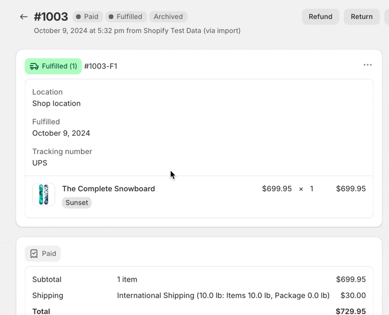Click the Paid status badge in header
This screenshot has height=315, width=389.
(88, 17)
